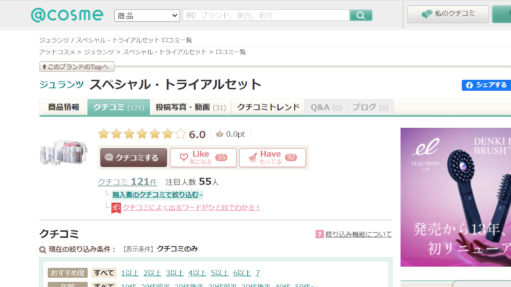Viewport: 511px width, 287px height.
Task: Open the Electron denki brush advertisement
Action: point(455,197)
